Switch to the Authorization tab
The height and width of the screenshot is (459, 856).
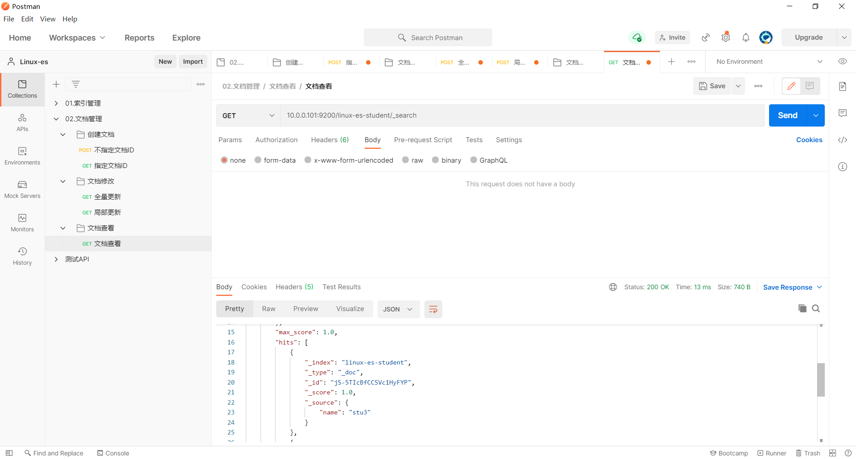click(276, 140)
